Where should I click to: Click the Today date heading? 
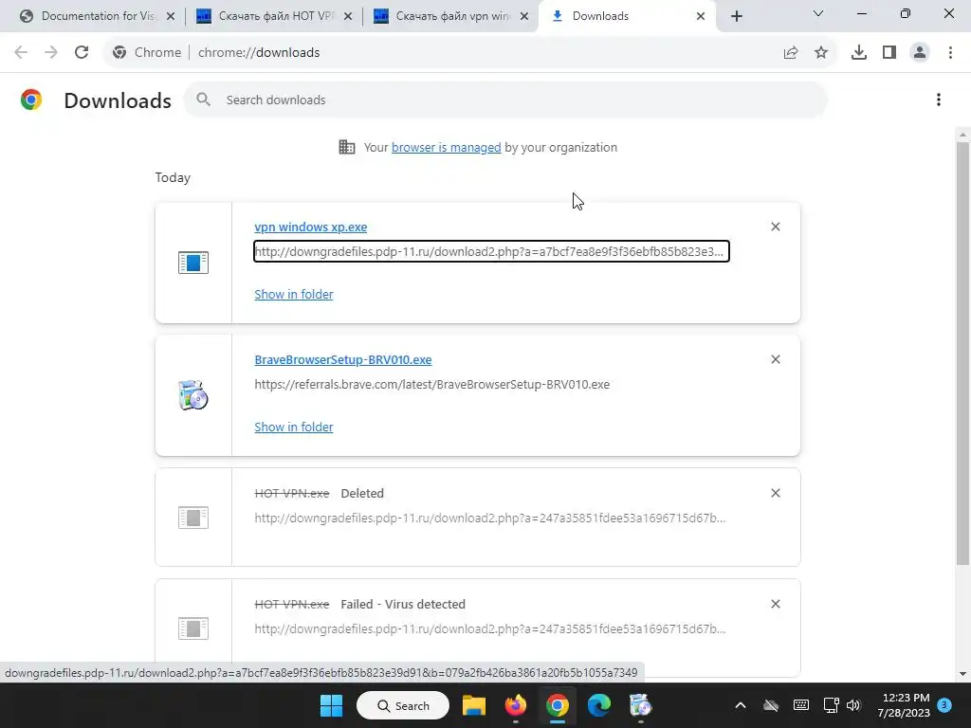[173, 177]
